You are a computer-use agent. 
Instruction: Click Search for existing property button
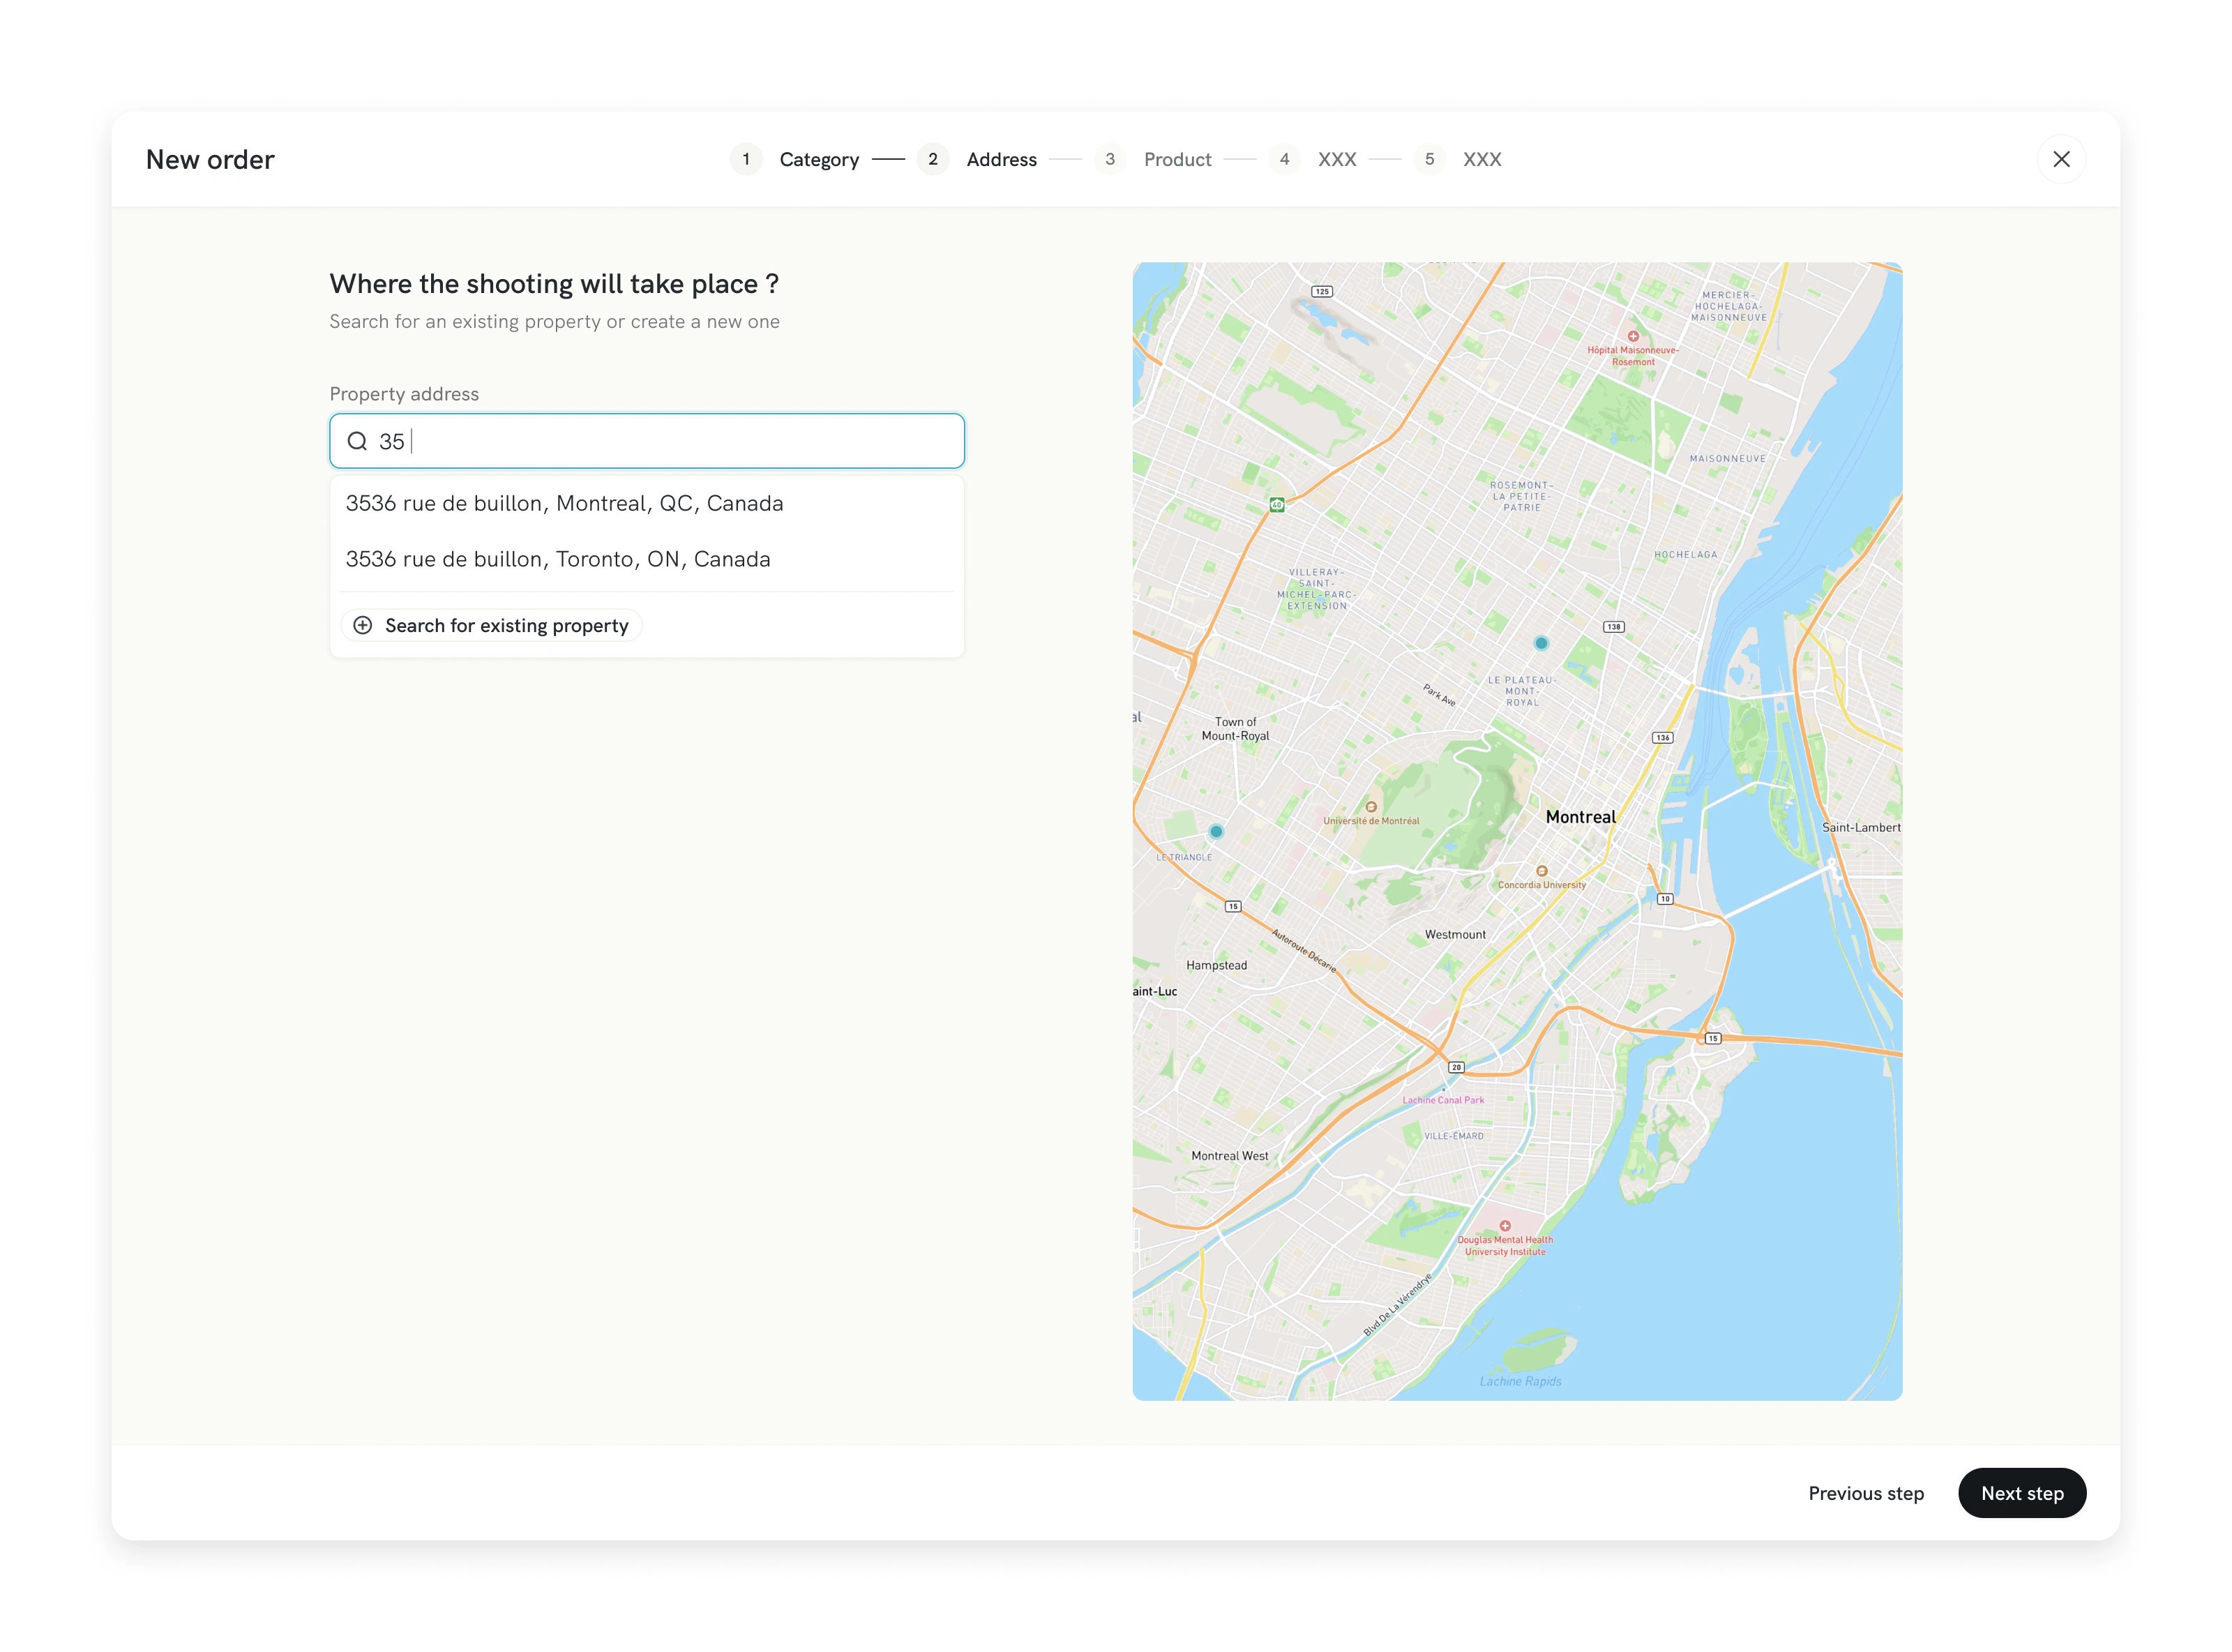[x=492, y=625]
